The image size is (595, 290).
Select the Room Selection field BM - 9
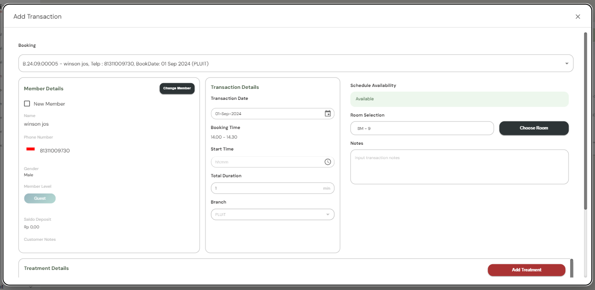(422, 129)
